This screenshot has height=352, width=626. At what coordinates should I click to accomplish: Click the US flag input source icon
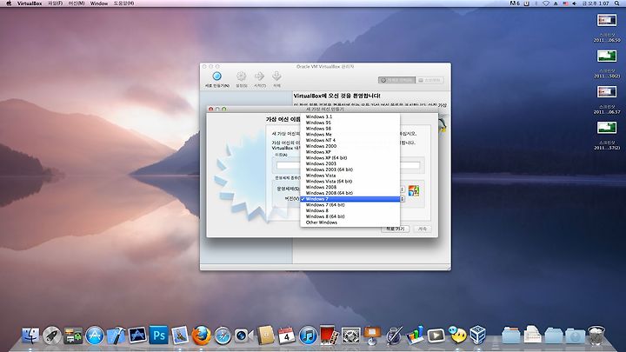pos(565,3)
